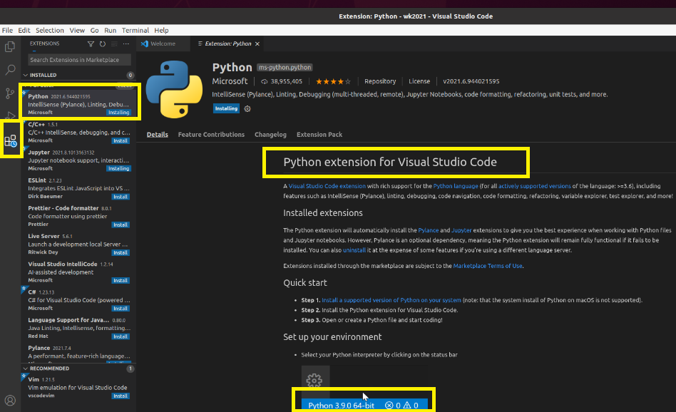Click the installed count badge 0
This screenshot has height=412, width=676.
130,76
